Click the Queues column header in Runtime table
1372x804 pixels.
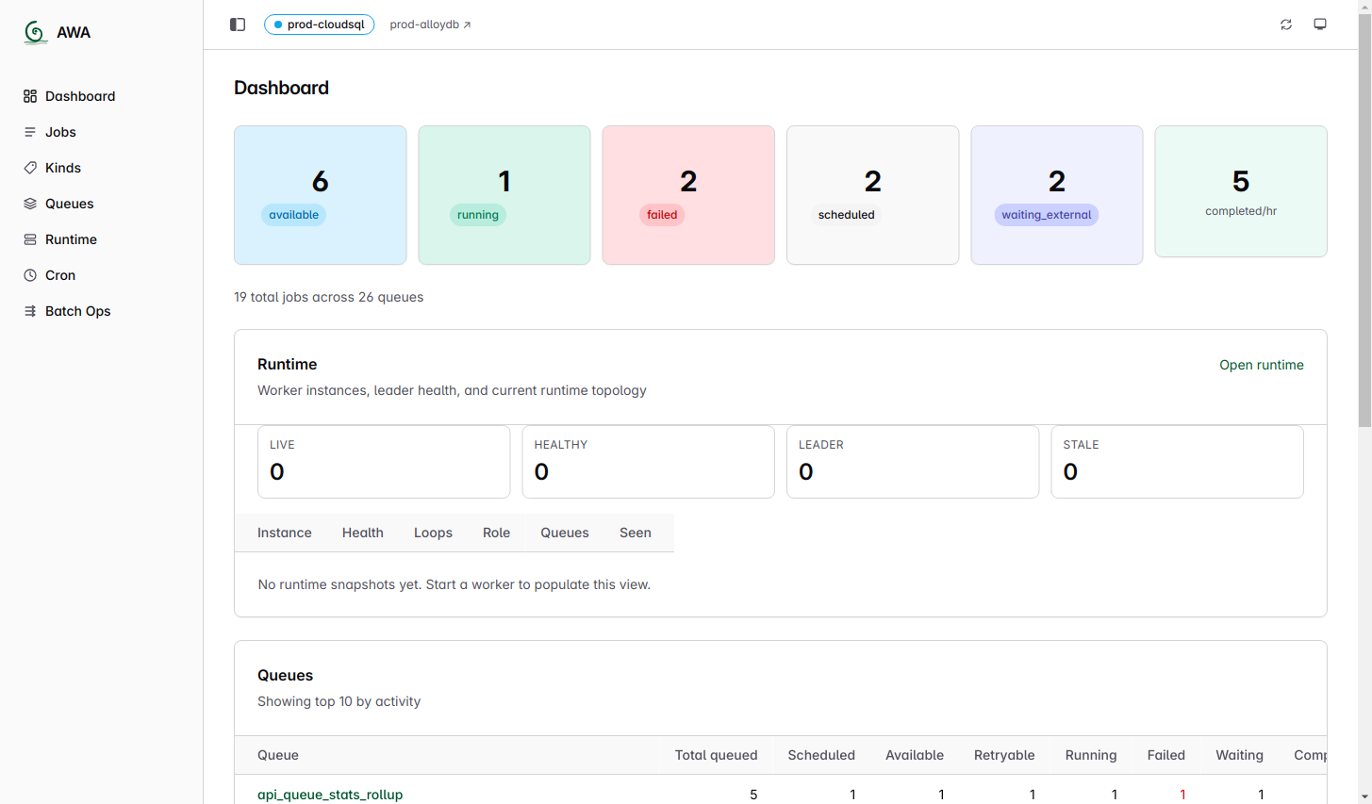coord(565,533)
